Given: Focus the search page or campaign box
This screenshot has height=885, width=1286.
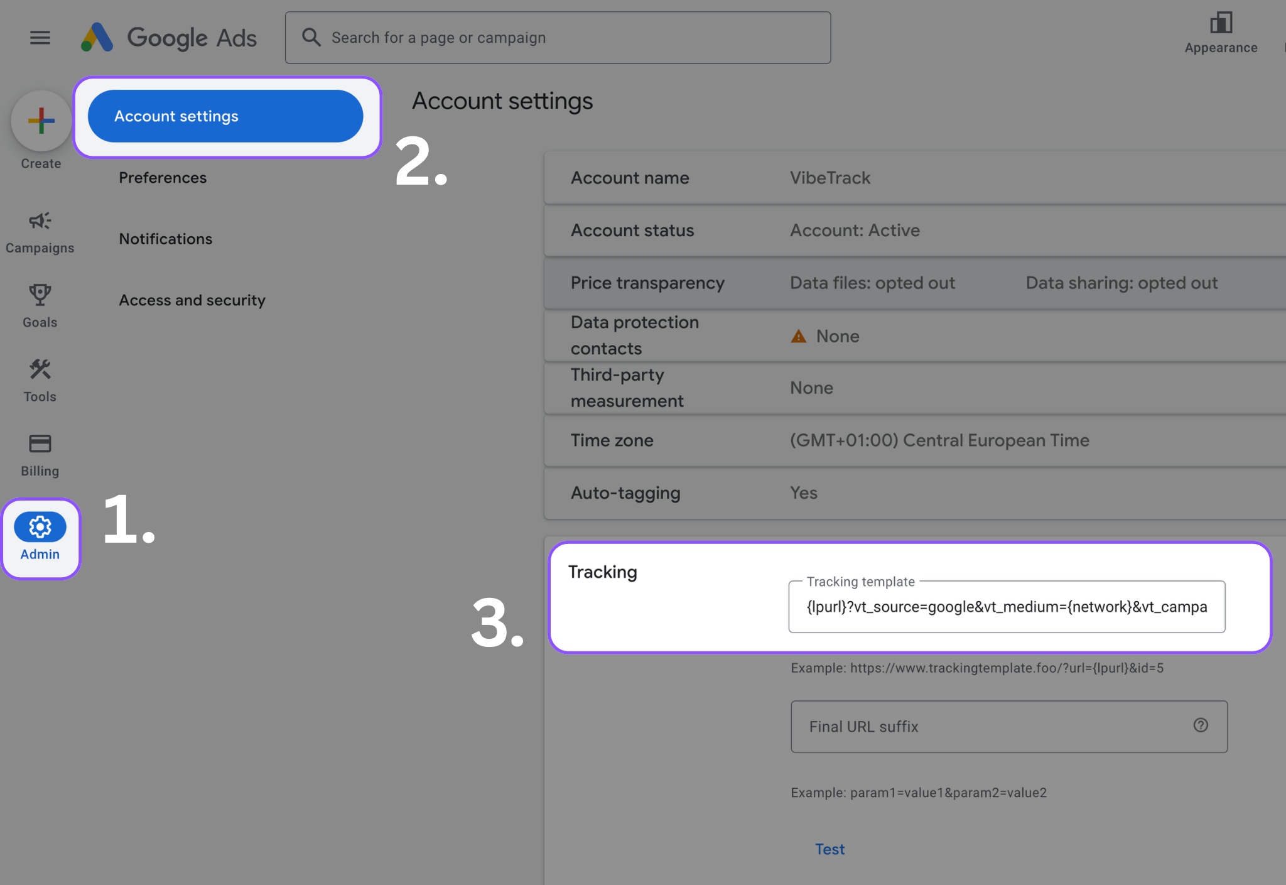Looking at the screenshot, I should click(x=558, y=38).
